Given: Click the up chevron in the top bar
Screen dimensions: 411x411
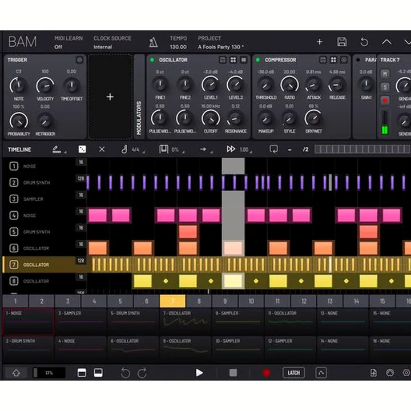Looking at the screenshot, I should click(386, 42).
